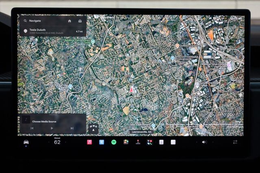Play media in Choose Media Source panel
Image resolution: width=260 pixels, height=173 pixels.
pyautogui.click(x=52, y=128)
